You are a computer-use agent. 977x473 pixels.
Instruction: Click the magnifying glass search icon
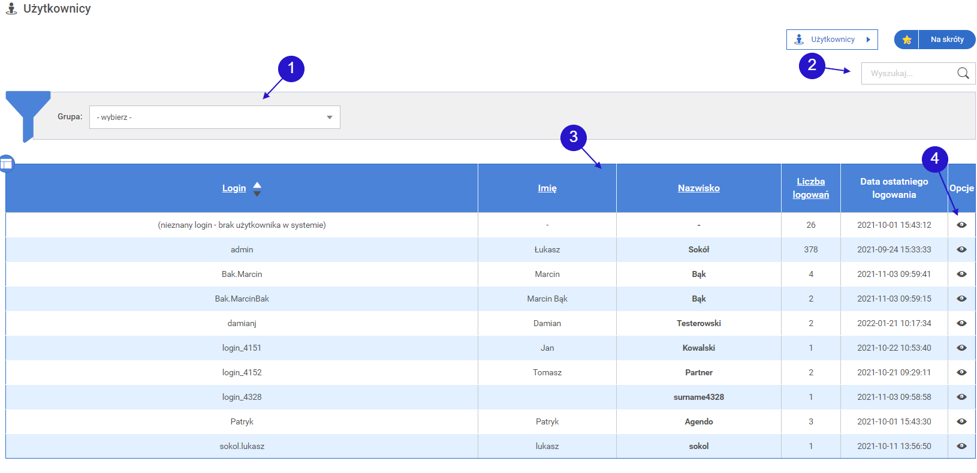point(963,73)
